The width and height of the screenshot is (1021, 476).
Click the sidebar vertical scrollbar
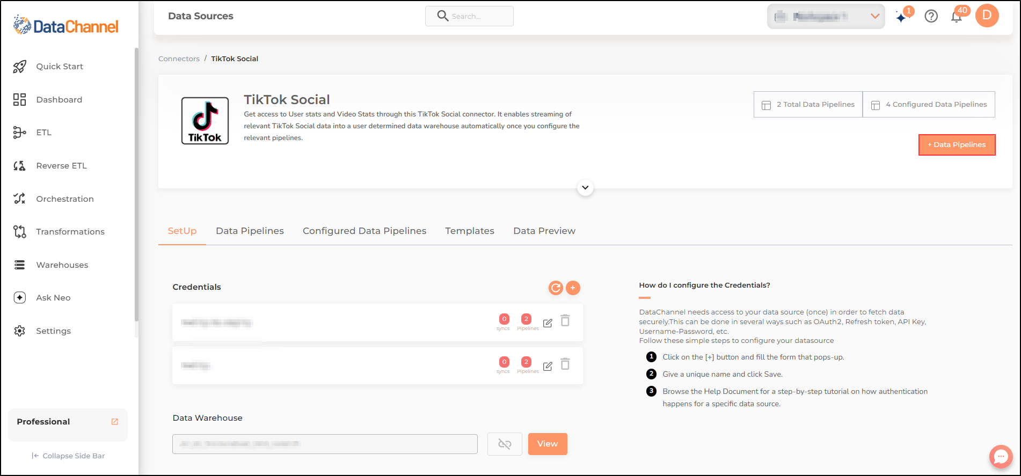[x=136, y=185]
